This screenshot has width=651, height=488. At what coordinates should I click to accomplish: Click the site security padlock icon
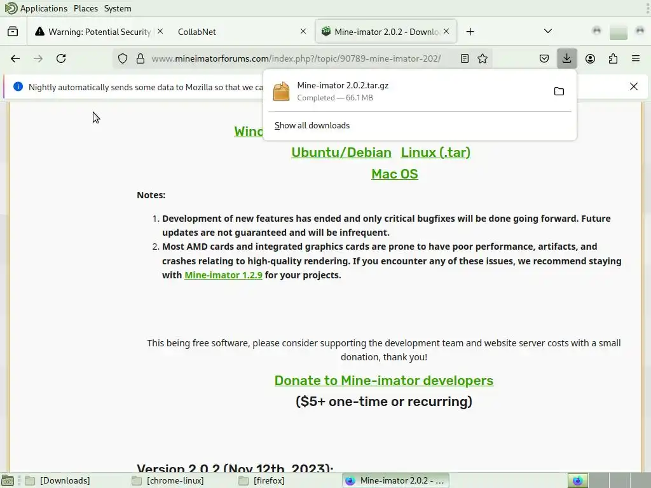140,58
